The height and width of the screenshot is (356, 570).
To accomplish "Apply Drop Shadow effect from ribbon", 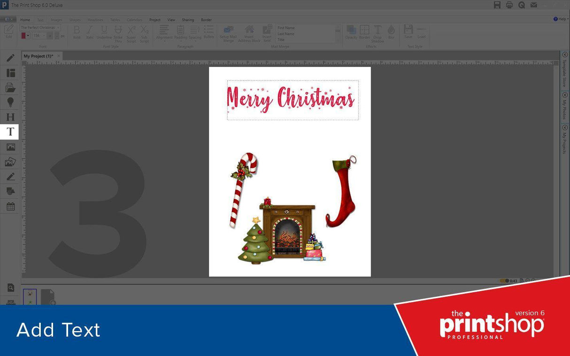I will [x=378, y=33].
